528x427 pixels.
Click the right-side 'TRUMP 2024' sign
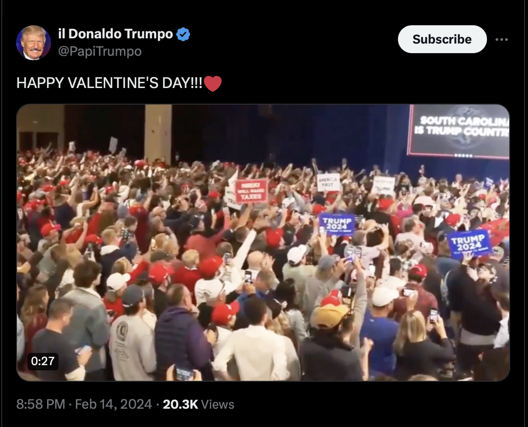469,244
